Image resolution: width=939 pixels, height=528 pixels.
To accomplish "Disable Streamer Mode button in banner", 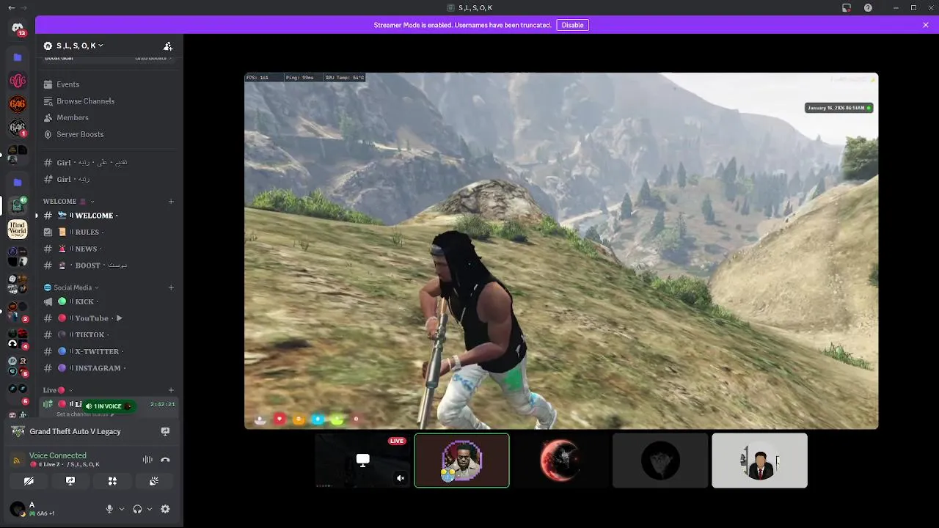I will (572, 25).
